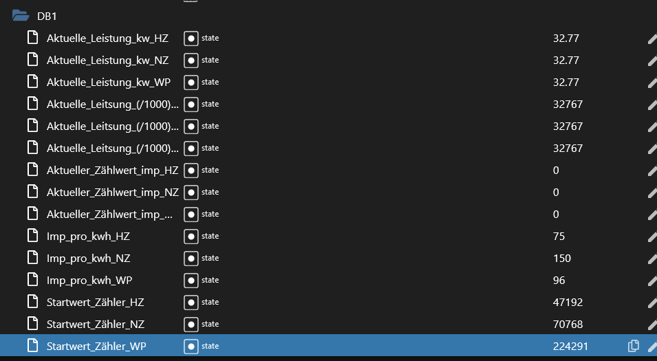Click the value 96 for Imp_pro_kwh_WP
Viewport: 657px width, 361px height.
click(559, 280)
